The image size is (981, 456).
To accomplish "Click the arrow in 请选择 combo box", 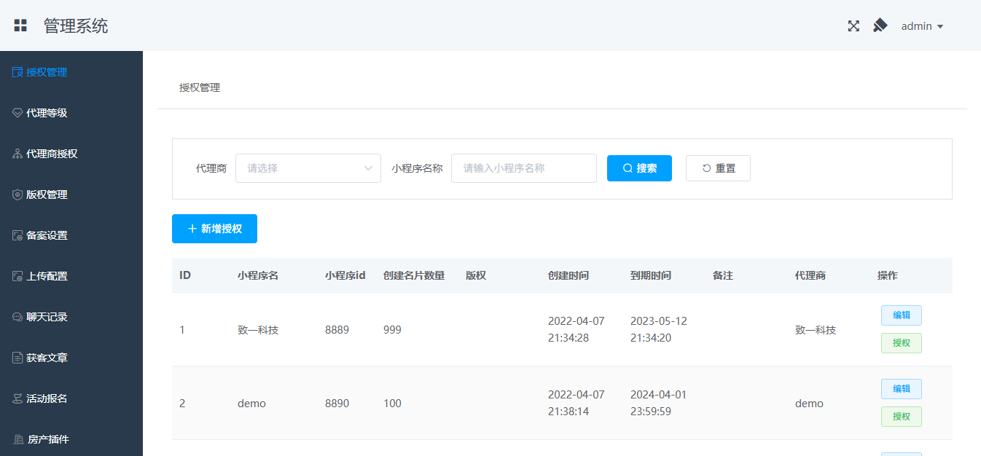I will coord(368,168).
